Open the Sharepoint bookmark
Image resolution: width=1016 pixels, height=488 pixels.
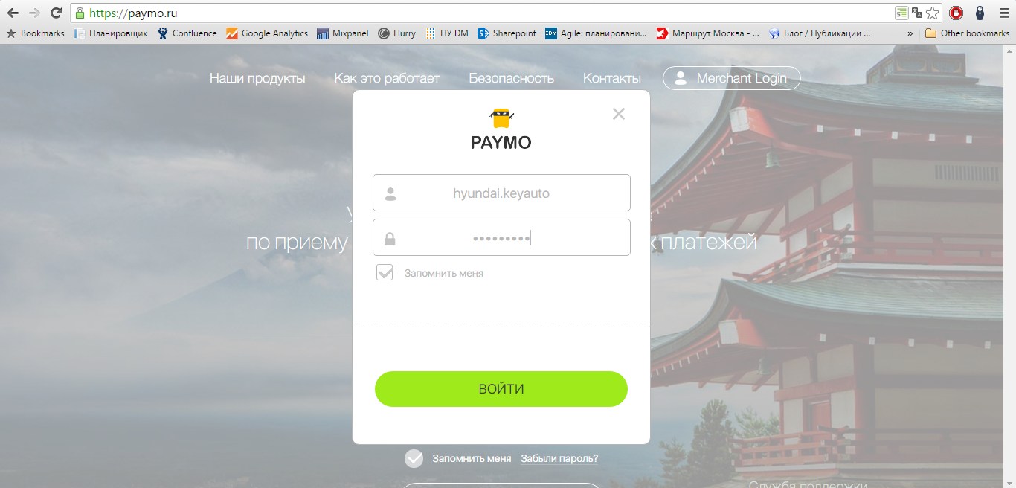pyautogui.click(x=507, y=33)
